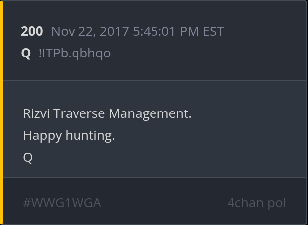Click the 5:45:01 PM EST time text
This screenshot has height=225, width=308.
178,31
